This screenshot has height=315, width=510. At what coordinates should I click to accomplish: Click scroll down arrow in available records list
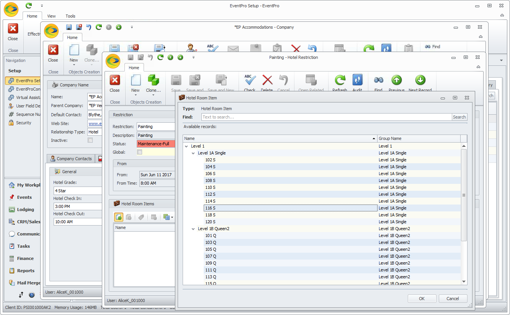tap(464, 281)
